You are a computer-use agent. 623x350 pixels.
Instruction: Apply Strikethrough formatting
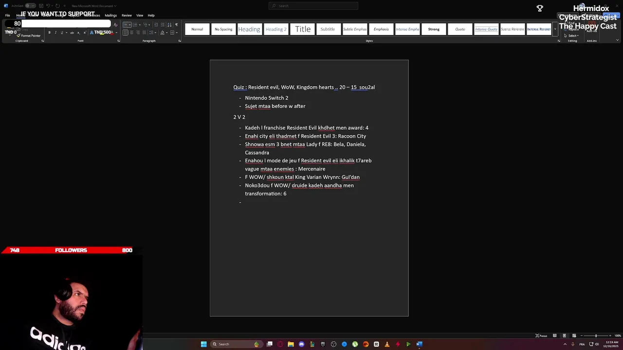72,33
